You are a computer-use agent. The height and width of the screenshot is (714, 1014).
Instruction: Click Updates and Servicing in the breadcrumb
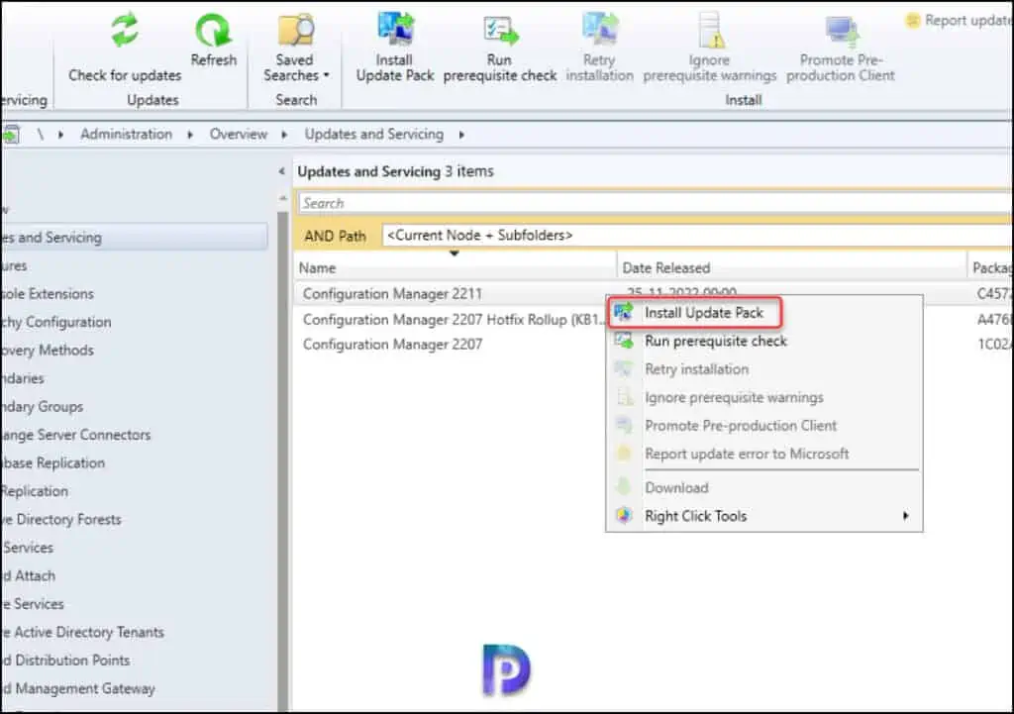[x=373, y=134]
